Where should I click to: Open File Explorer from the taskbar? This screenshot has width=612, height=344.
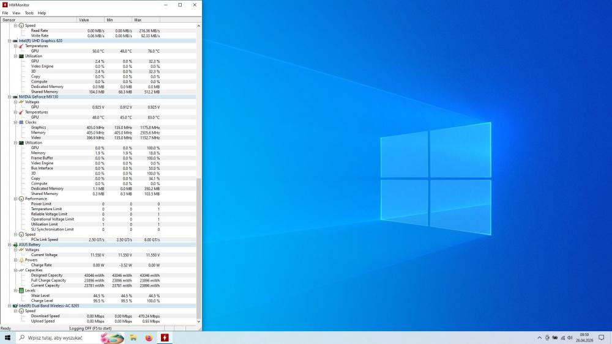click(133, 338)
